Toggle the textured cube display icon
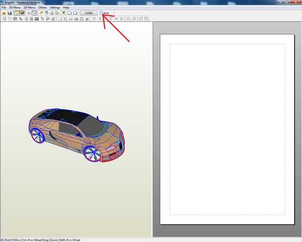 click(x=22, y=13)
